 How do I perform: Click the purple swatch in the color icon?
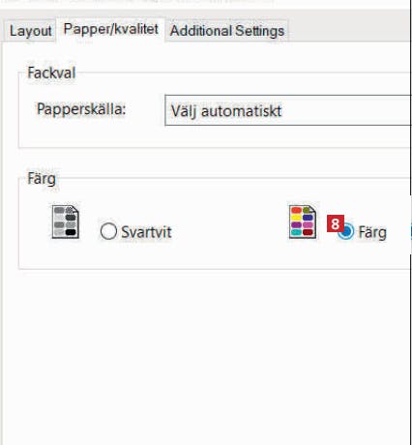296,224
